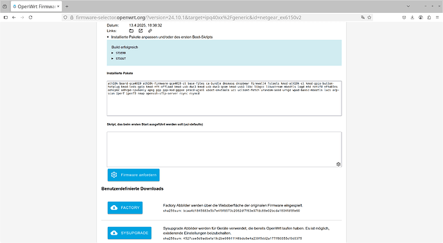Reload the current page

(x=31, y=17)
